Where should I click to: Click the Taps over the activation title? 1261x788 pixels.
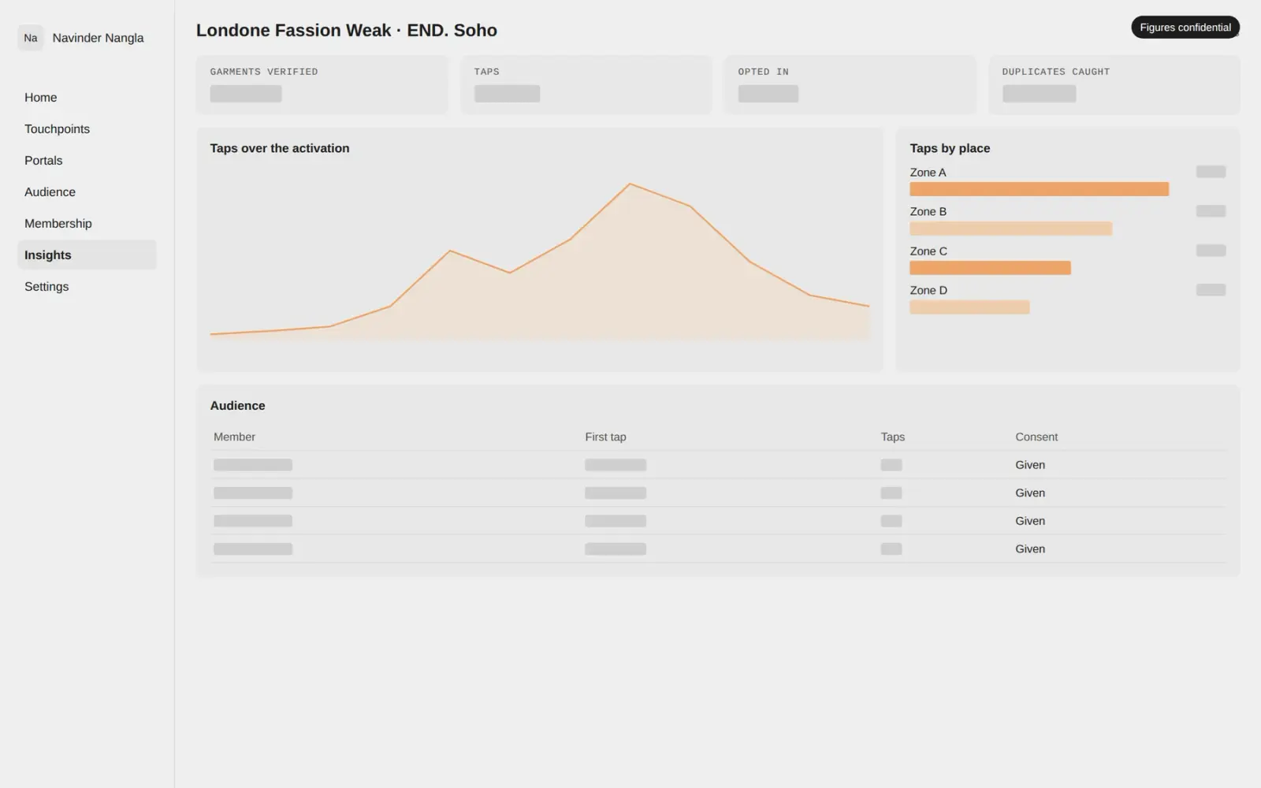coord(279,148)
